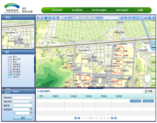Open 상수공사관리 menu

tap(57, 10)
